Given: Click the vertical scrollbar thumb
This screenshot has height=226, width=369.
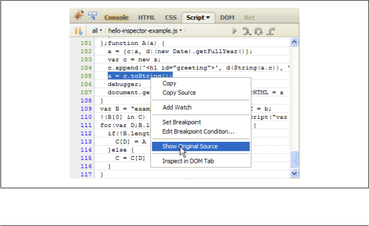Looking at the screenshot, I should coord(294,159).
